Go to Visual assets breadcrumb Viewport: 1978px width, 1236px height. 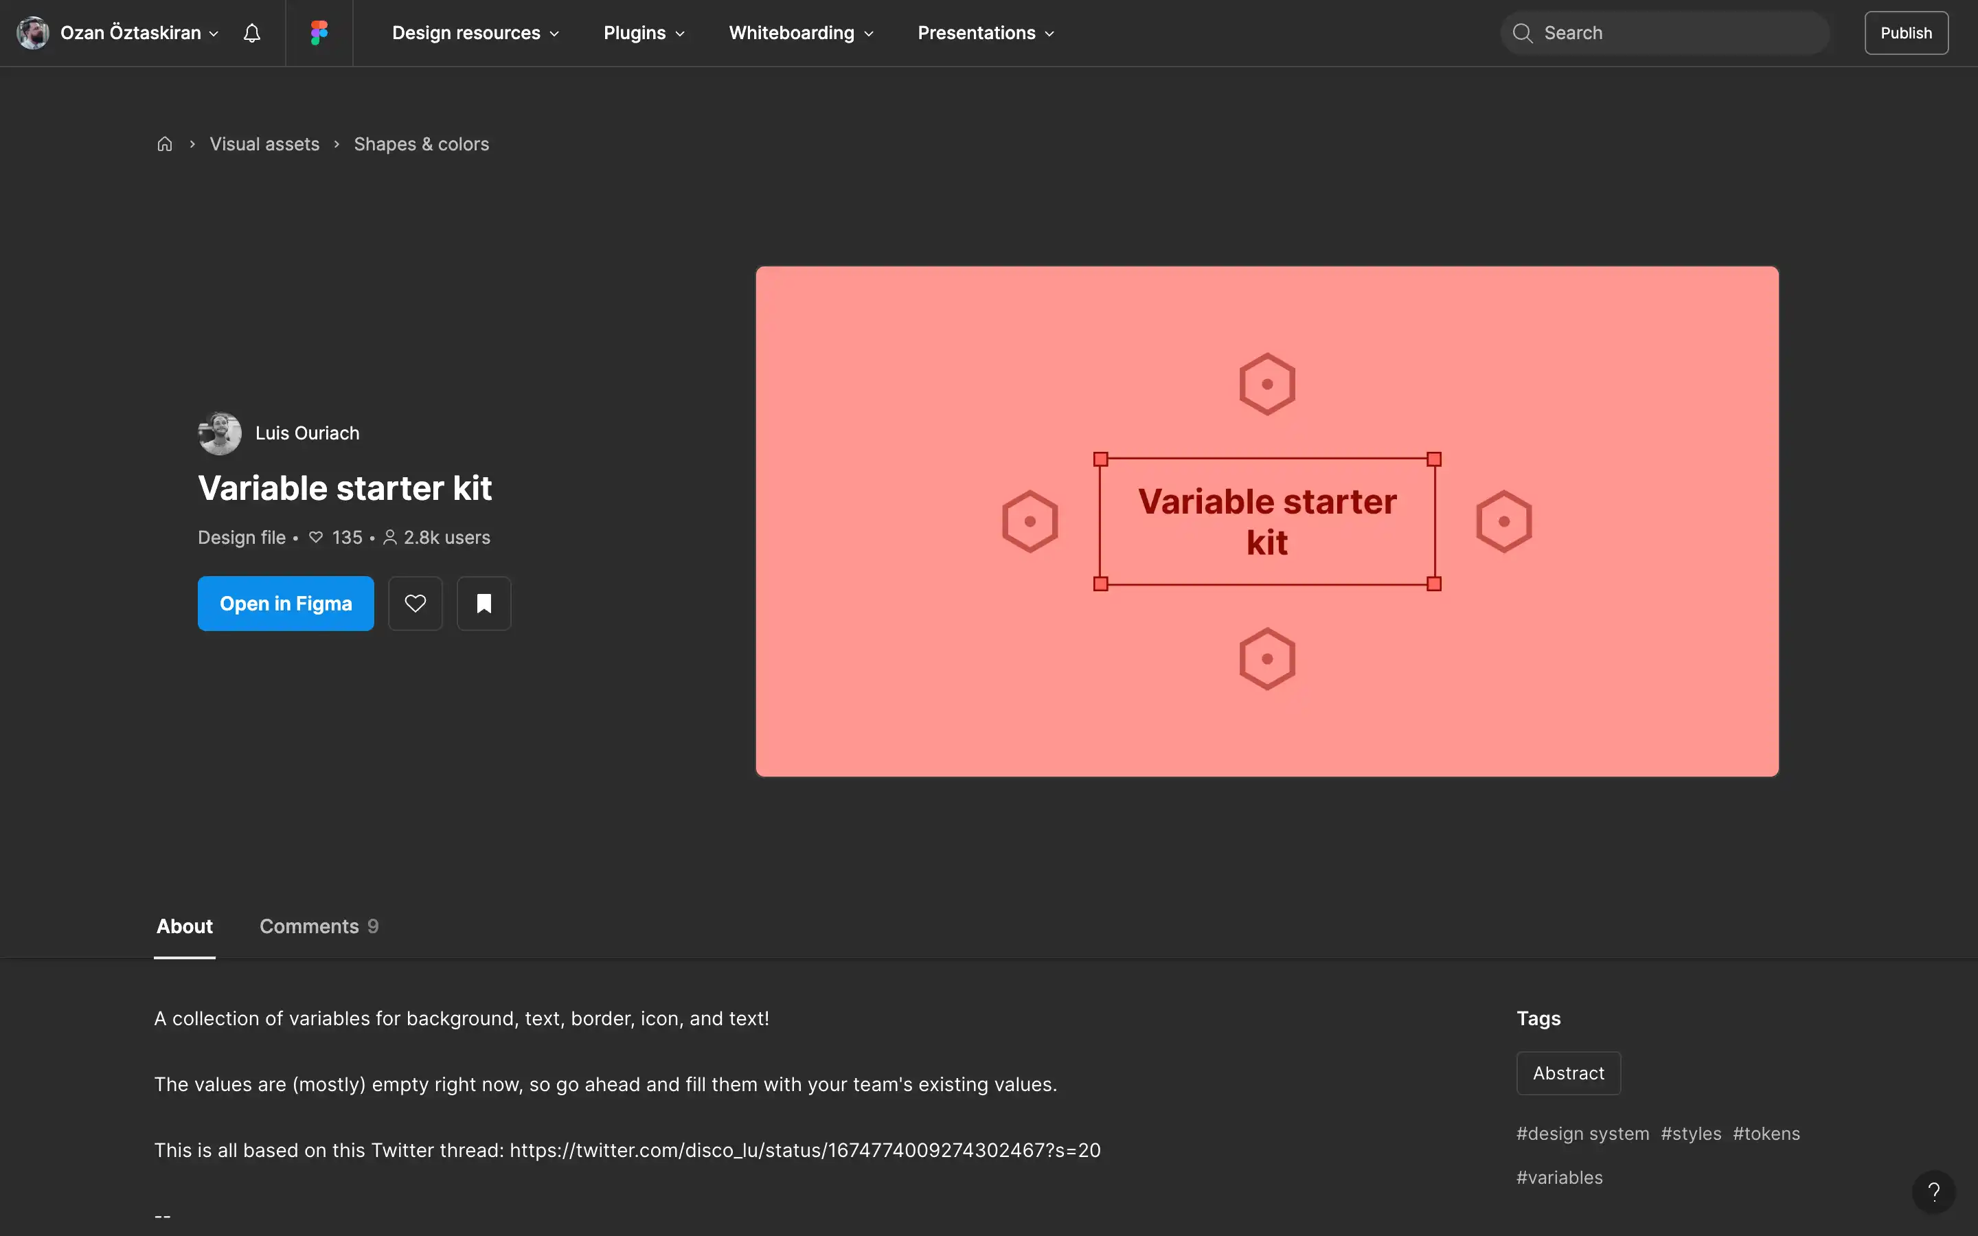pos(265,144)
